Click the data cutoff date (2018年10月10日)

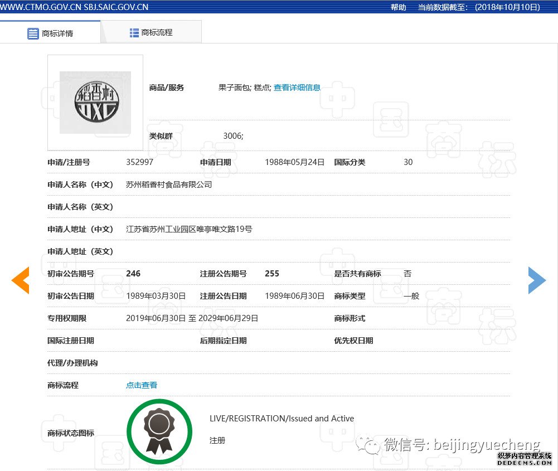coord(507,7)
